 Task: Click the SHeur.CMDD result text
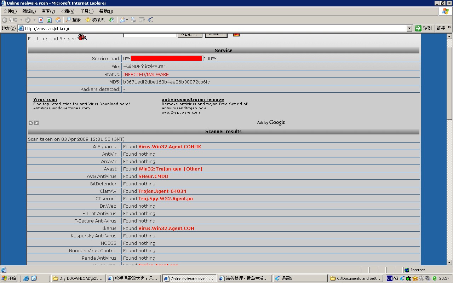(153, 176)
